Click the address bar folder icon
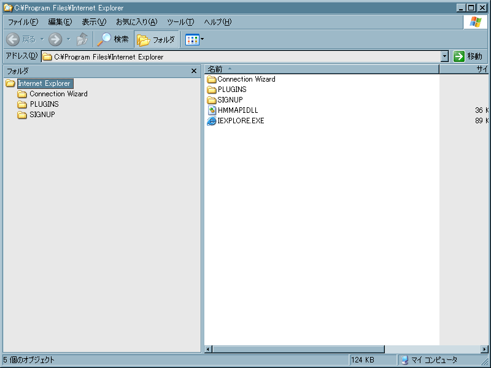The height and width of the screenshot is (368, 491). 47,56
